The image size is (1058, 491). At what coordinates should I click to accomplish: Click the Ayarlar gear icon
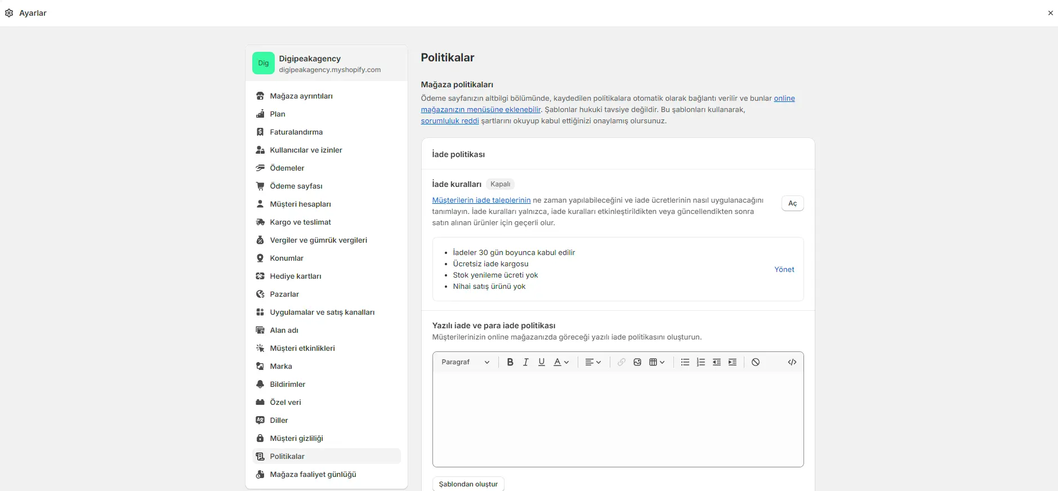pyautogui.click(x=9, y=13)
